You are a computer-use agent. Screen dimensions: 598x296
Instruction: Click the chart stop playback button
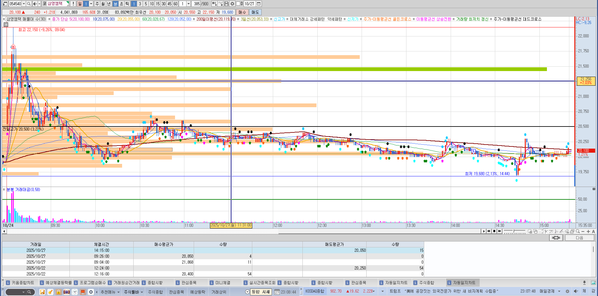pos(494,231)
